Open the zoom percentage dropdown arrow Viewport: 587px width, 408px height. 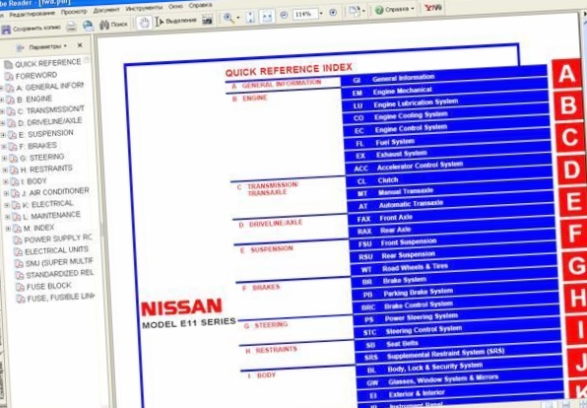[x=321, y=14]
